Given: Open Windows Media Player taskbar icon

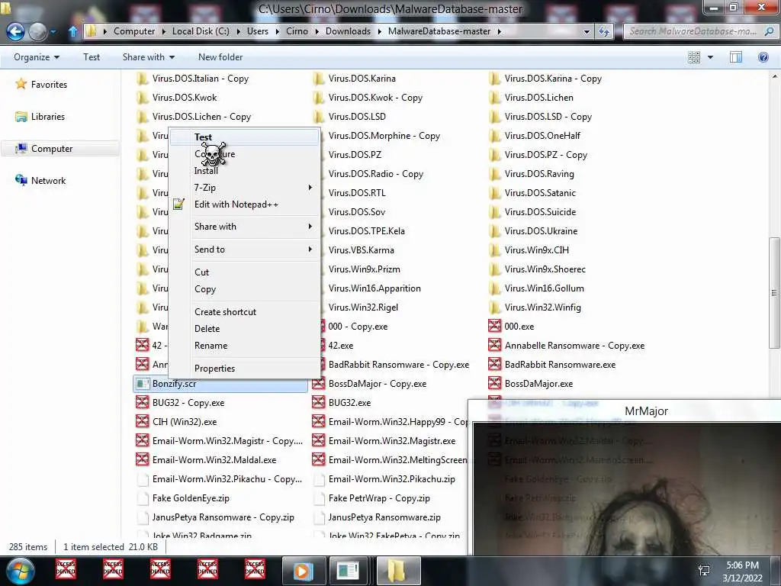Looking at the screenshot, I should pyautogui.click(x=304, y=571).
